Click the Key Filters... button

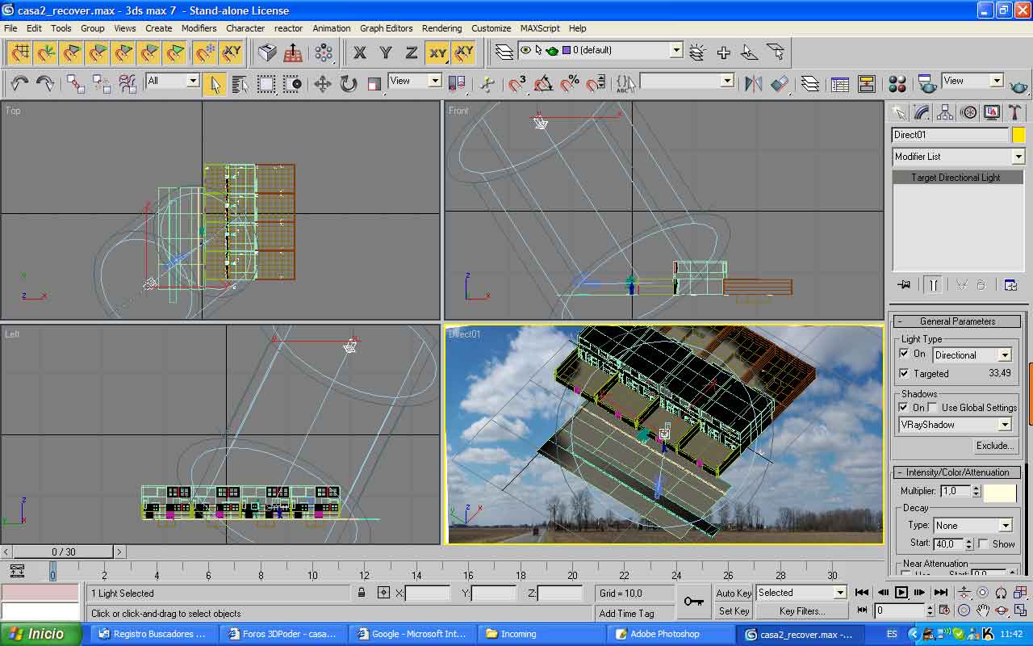coord(801,611)
